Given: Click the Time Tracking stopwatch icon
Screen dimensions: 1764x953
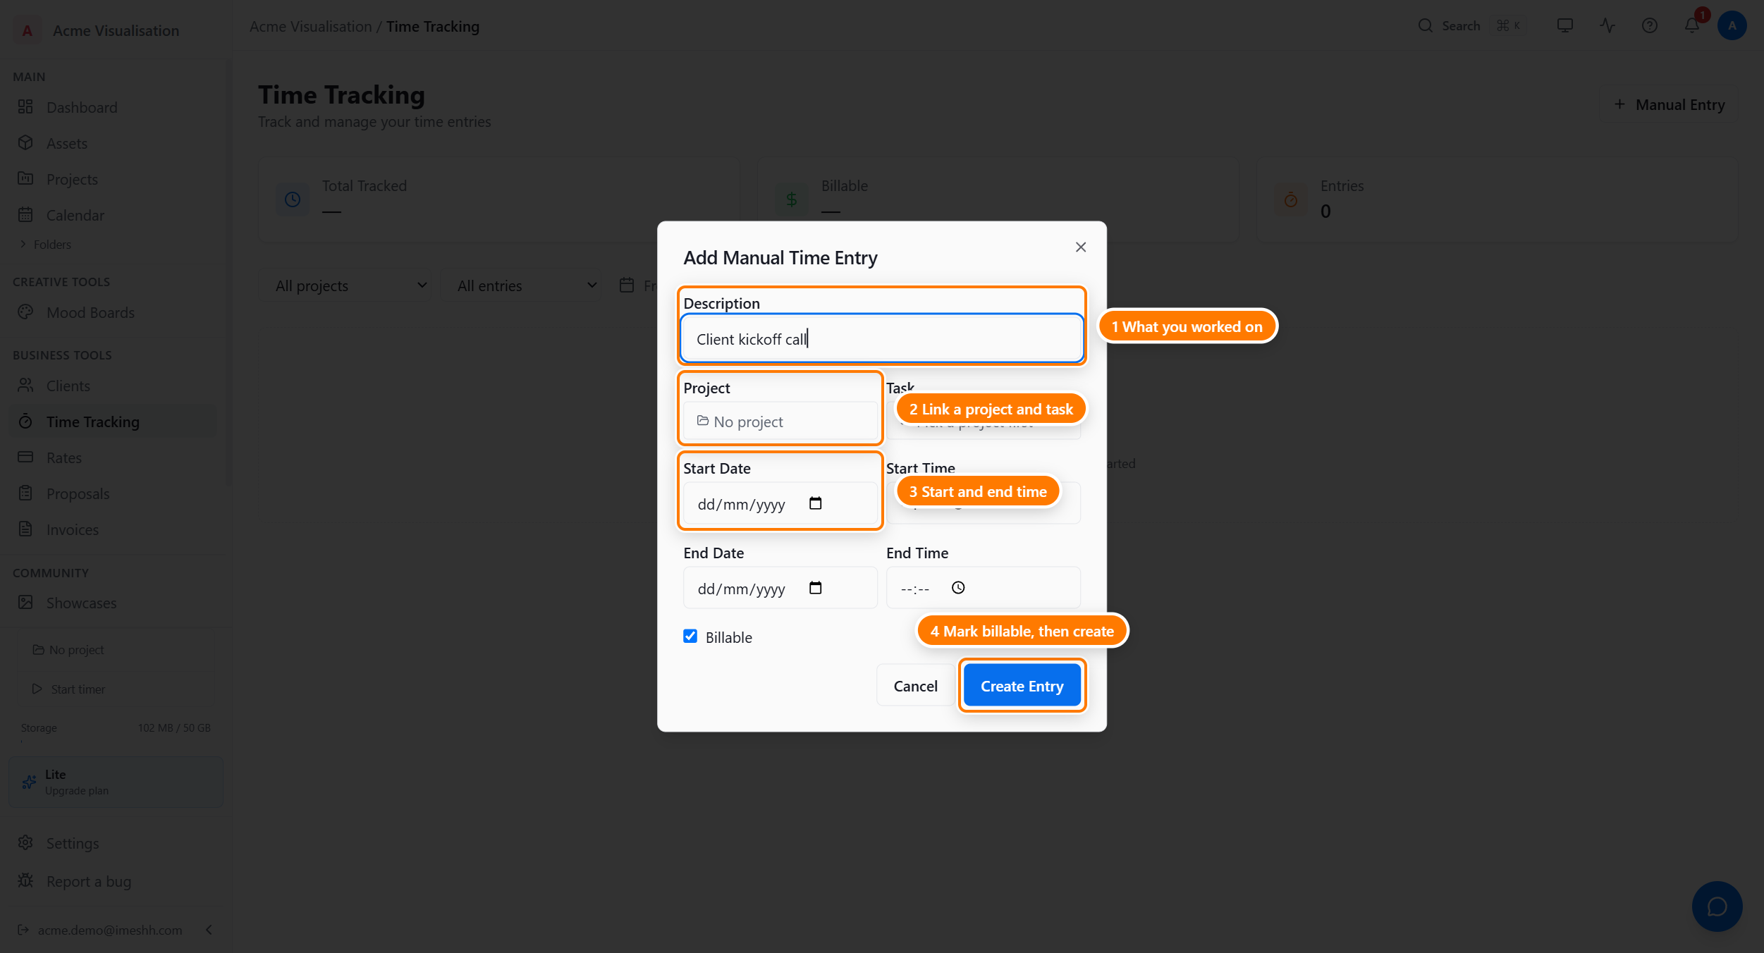Looking at the screenshot, I should [x=25, y=421].
